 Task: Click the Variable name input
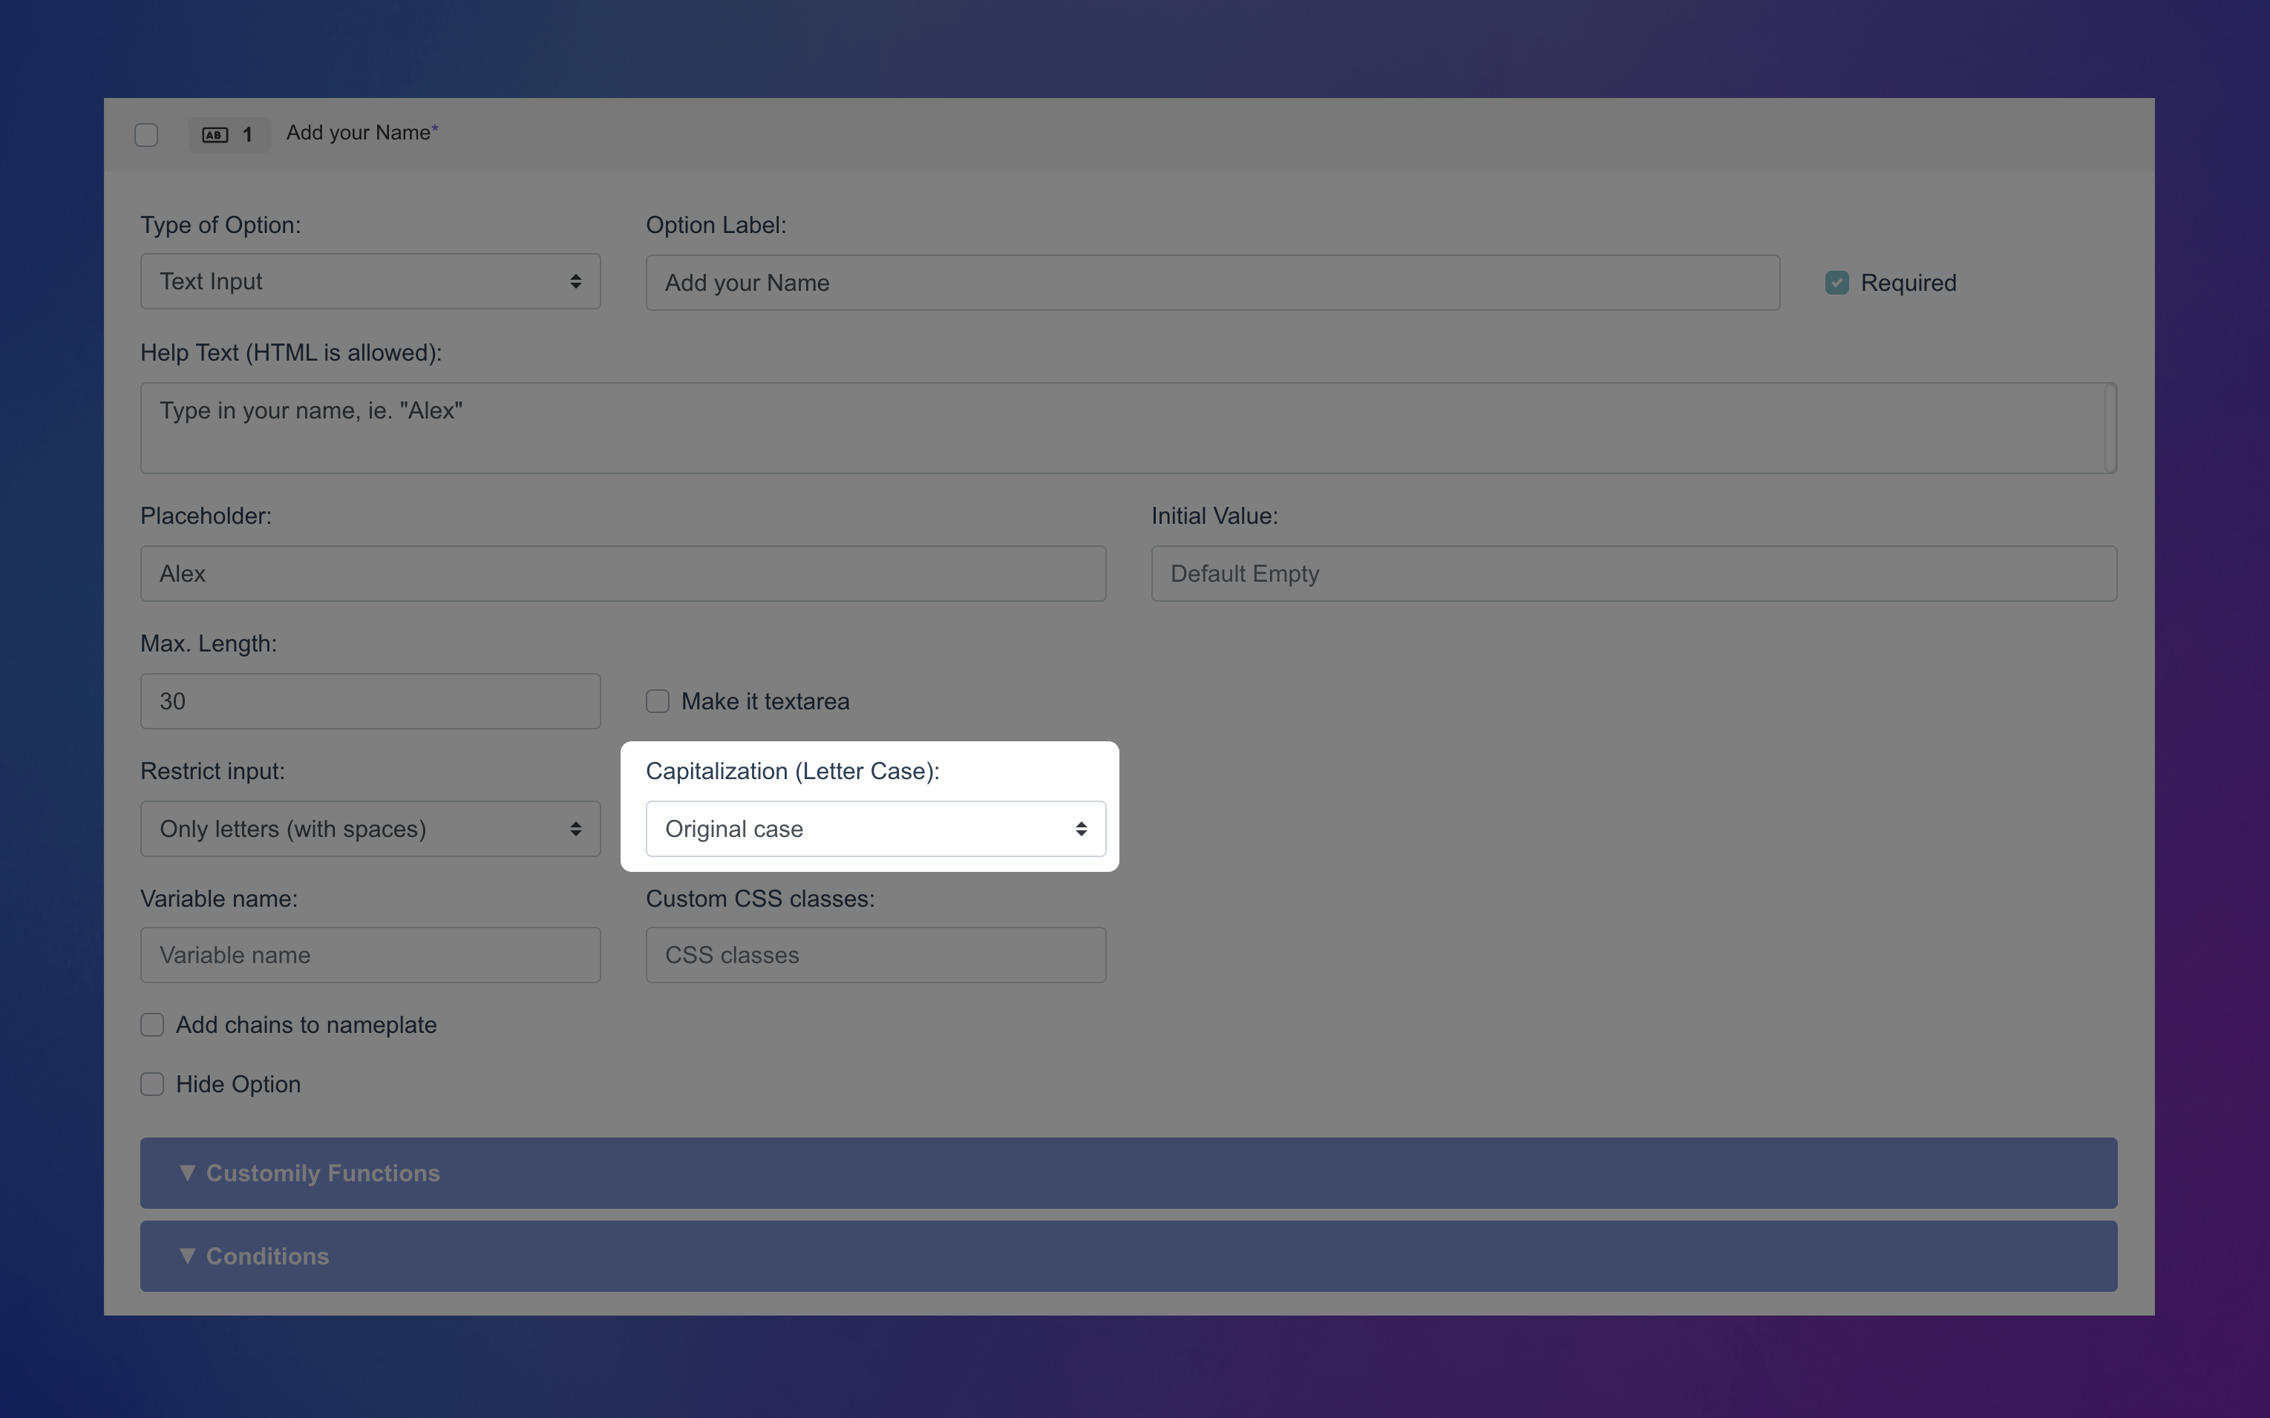(x=370, y=956)
